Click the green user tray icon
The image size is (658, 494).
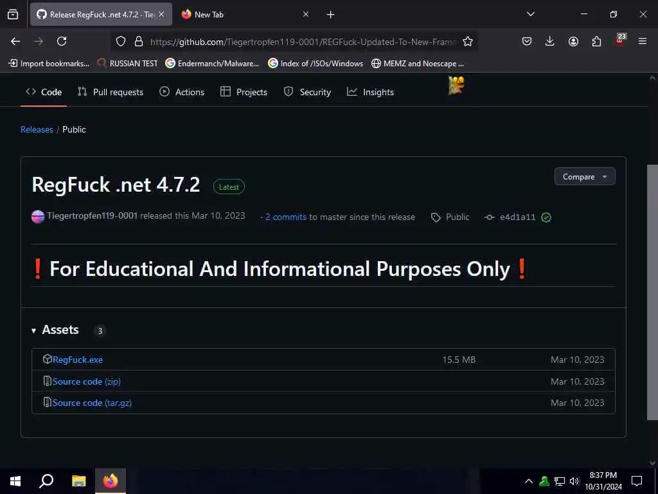coord(544,481)
